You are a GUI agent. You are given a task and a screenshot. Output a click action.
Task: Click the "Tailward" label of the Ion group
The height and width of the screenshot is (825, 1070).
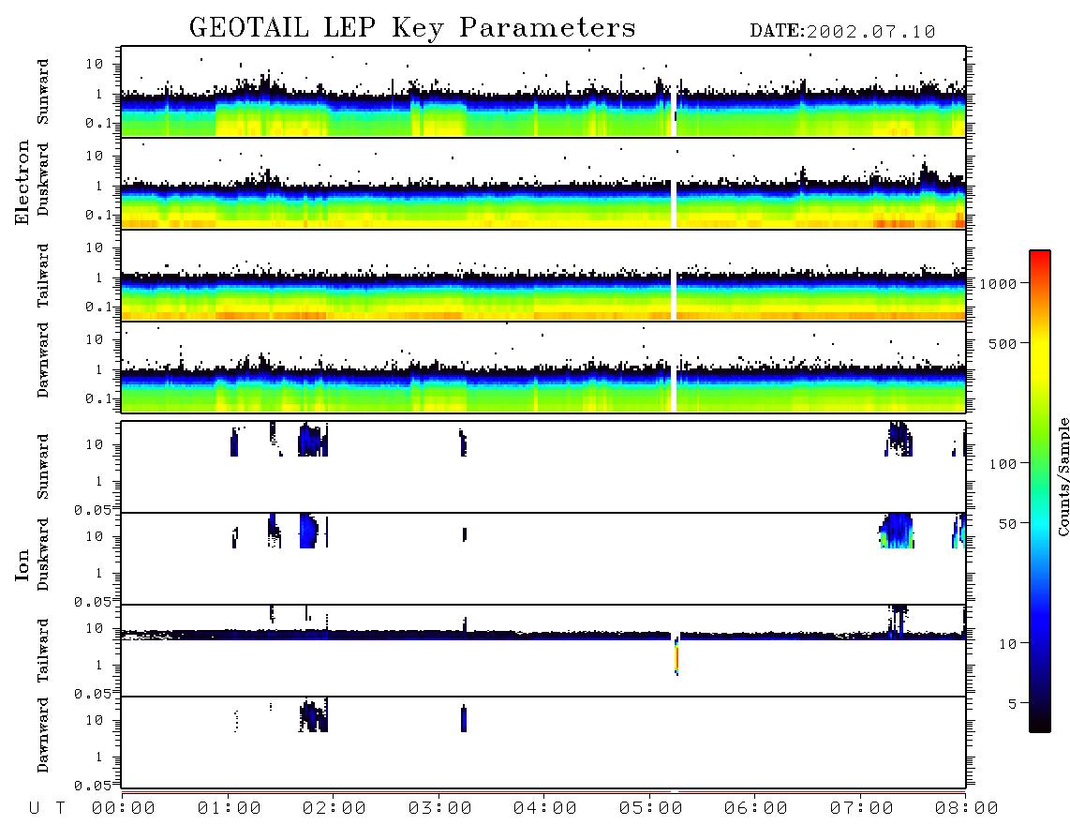(43, 651)
